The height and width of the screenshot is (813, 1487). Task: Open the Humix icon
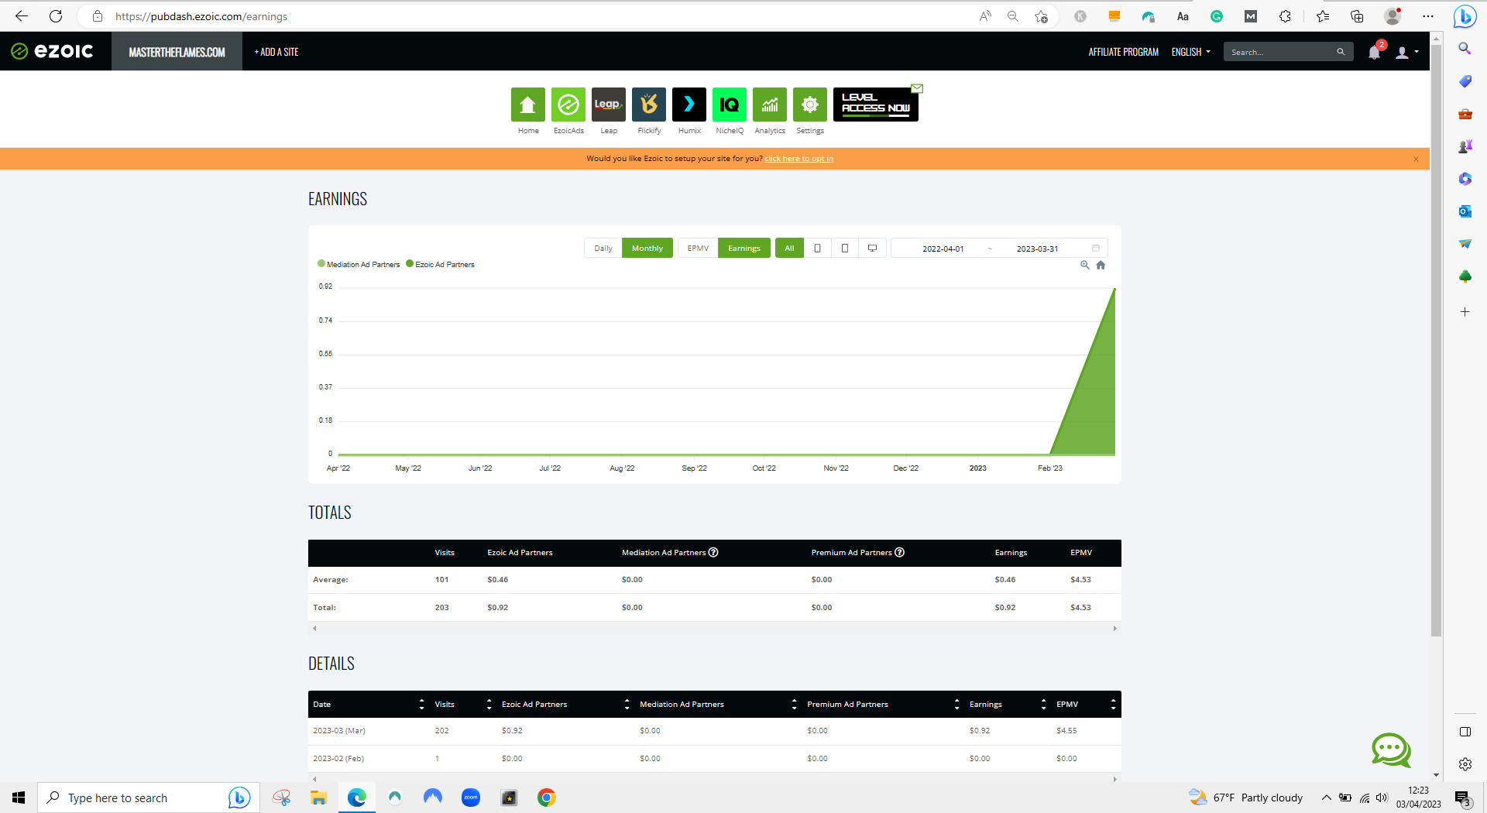[x=689, y=105]
